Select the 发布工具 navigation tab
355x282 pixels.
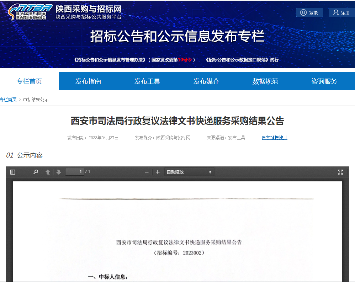(x=147, y=81)
